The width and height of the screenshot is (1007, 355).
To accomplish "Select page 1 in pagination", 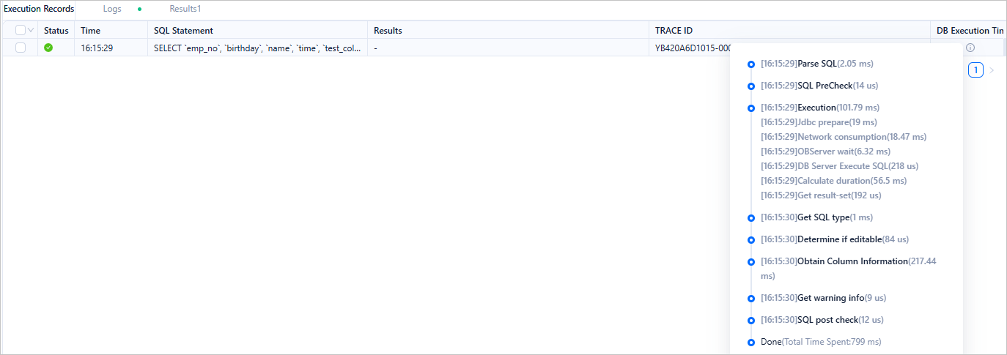I will click(975, 70).
